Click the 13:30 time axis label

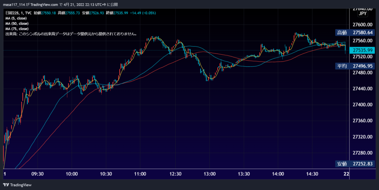coord(244,174)
